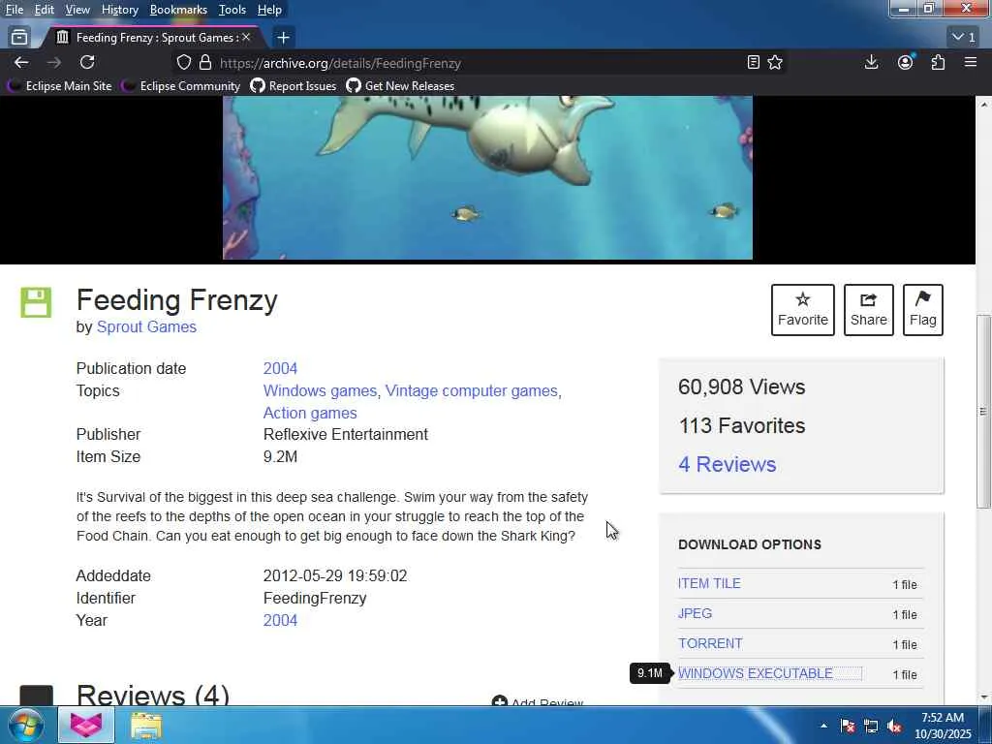Open the Eclipse Community bookmark
Image resolution: width=992 pixels, height=744 pixels.
(x=181, y=86)
